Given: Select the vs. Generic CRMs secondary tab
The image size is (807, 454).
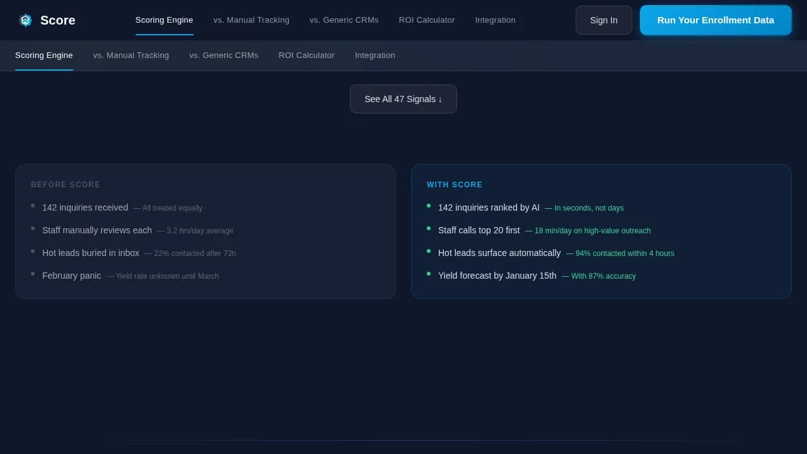Looking at the screenshot, I should coord(223,55).
